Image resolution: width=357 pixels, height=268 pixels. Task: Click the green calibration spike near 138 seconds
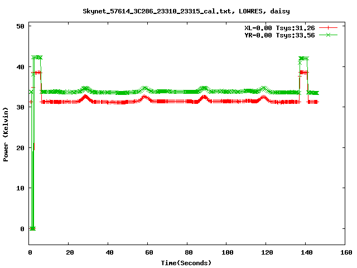[303, 58]
